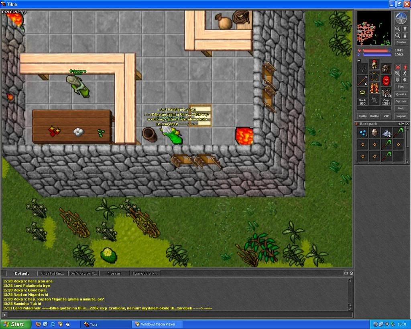Click the red health bar
Screen dimensions: 411x329
pyautogui.click(x=377, y=50)
